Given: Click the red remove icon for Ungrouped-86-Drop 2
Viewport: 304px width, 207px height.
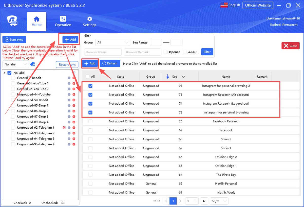Looking at the screenshot, I should [74, 111].
